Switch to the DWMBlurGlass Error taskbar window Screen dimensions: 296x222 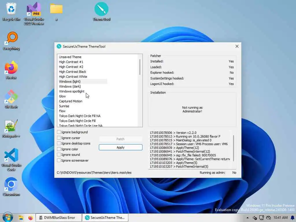[x=59, y=218]
